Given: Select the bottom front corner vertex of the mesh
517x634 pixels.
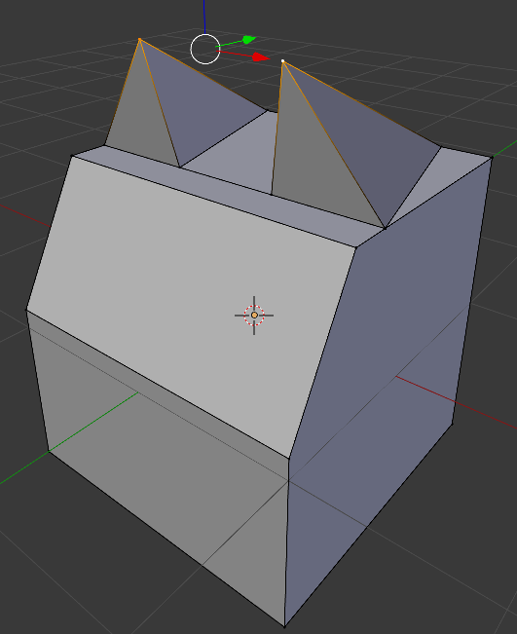Looking at the screenshot, I should 284,626.
